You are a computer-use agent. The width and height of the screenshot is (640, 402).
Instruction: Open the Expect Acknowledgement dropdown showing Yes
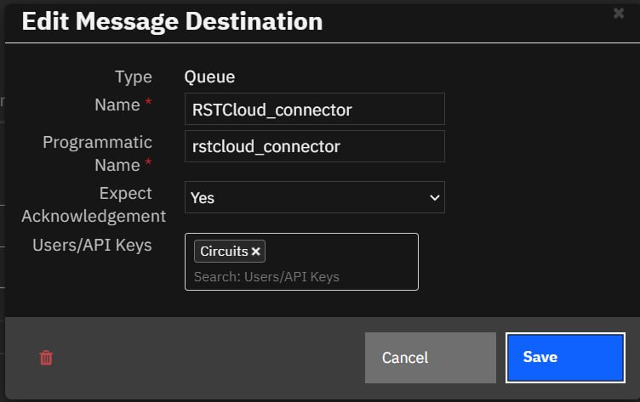click(314, 197)
